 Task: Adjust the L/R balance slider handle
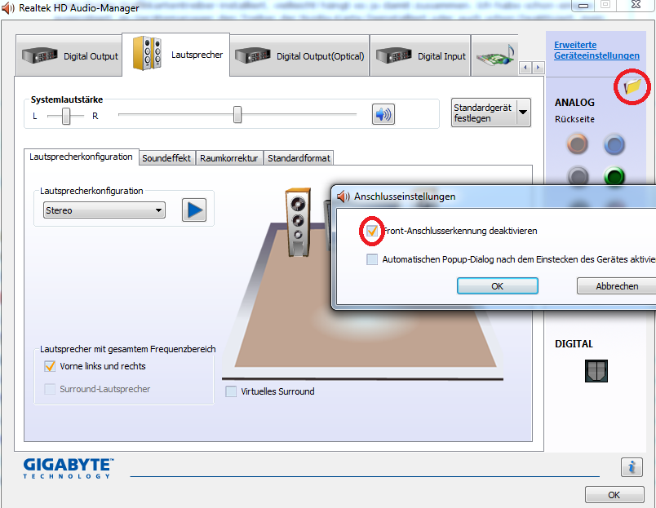point(66,116)
